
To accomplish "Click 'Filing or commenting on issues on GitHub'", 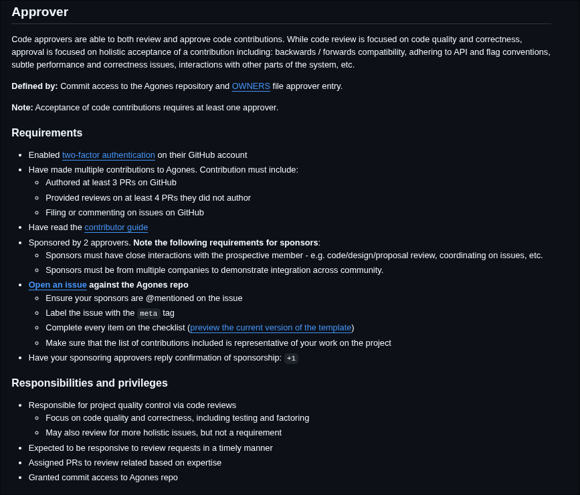I will coord(124,213).
